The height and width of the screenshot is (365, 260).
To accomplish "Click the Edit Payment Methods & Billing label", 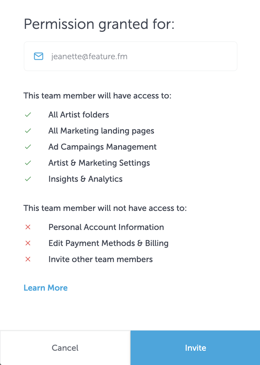I will tap(109, 243).
